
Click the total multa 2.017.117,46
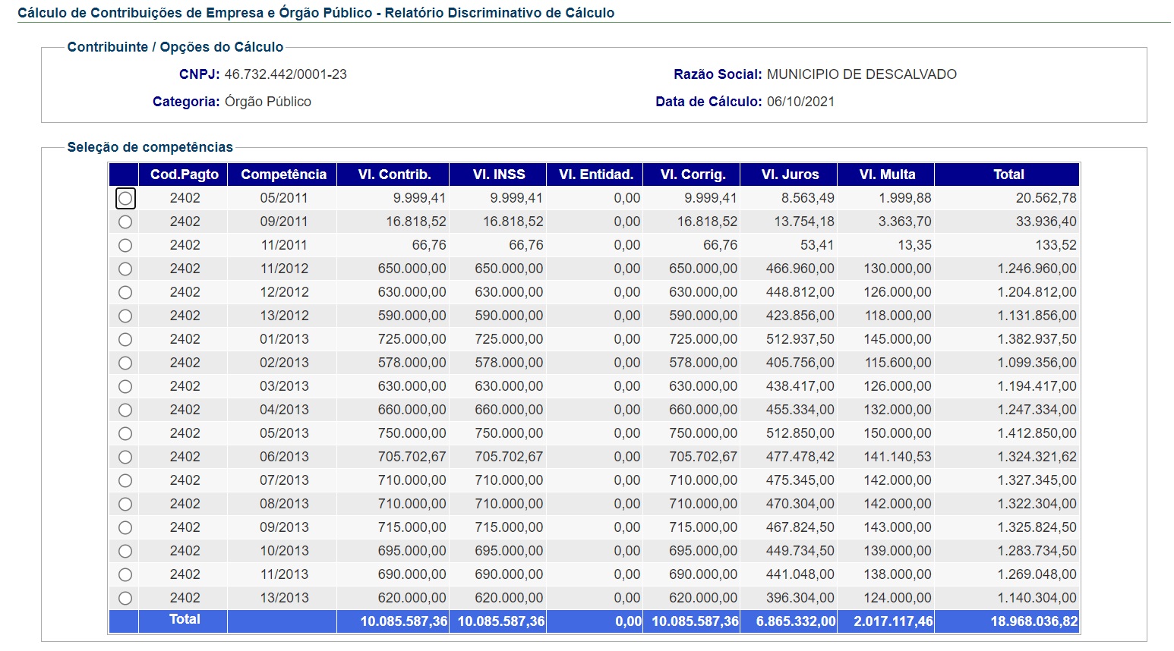[893, 621]
